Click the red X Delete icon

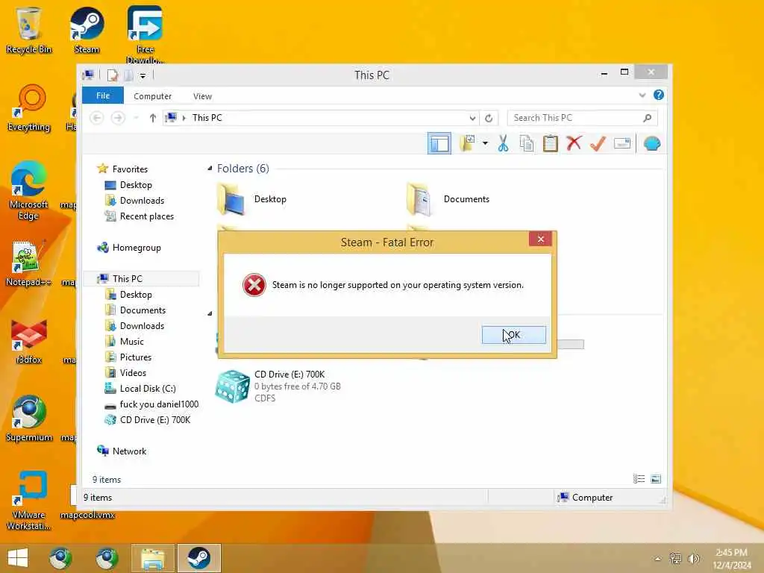(x=574, y=143)
